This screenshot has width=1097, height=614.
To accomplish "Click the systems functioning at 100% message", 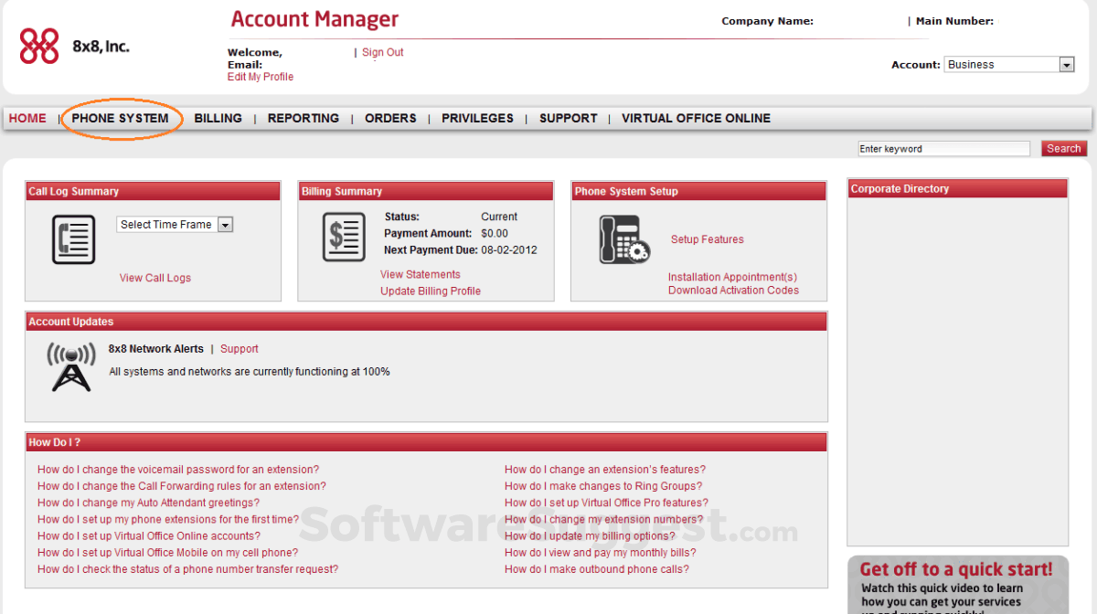I will (250, 372).
